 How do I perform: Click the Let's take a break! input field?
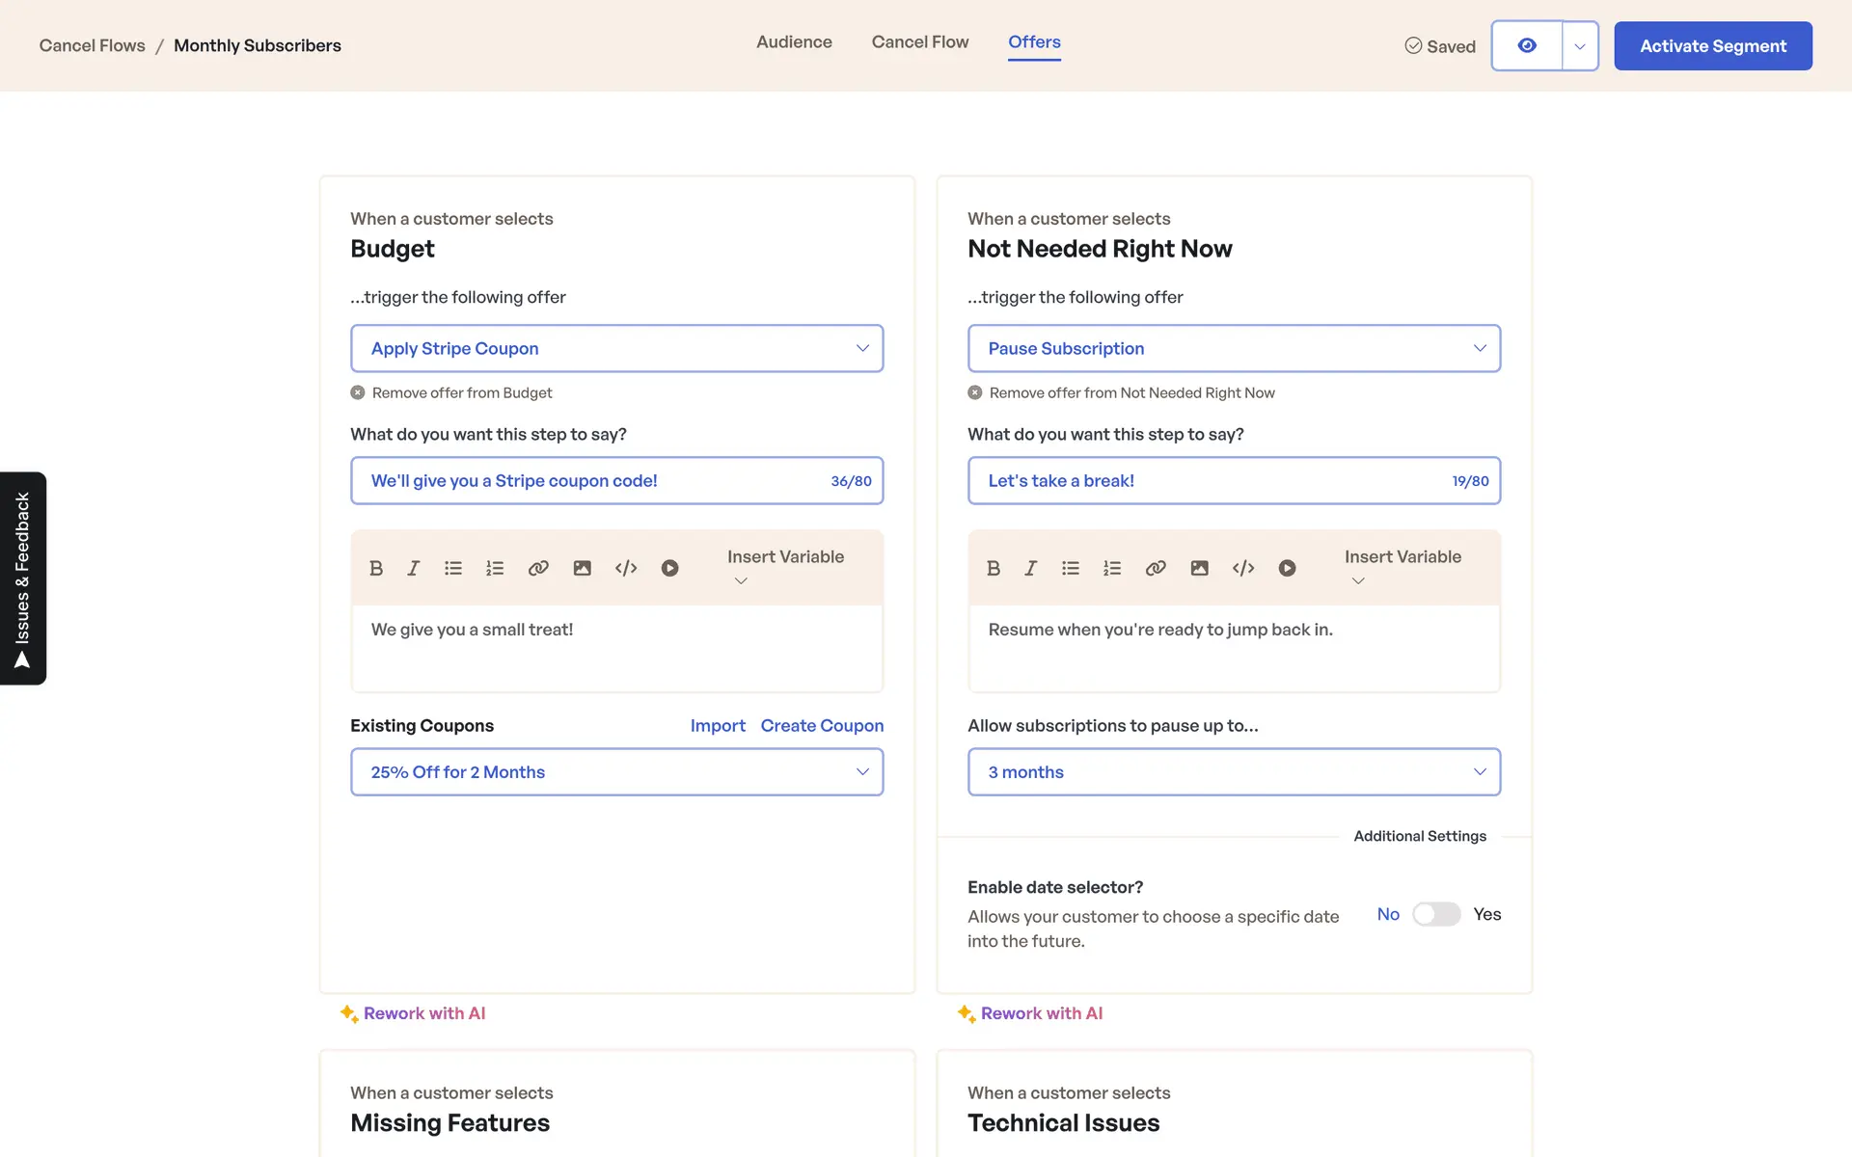1206,480
